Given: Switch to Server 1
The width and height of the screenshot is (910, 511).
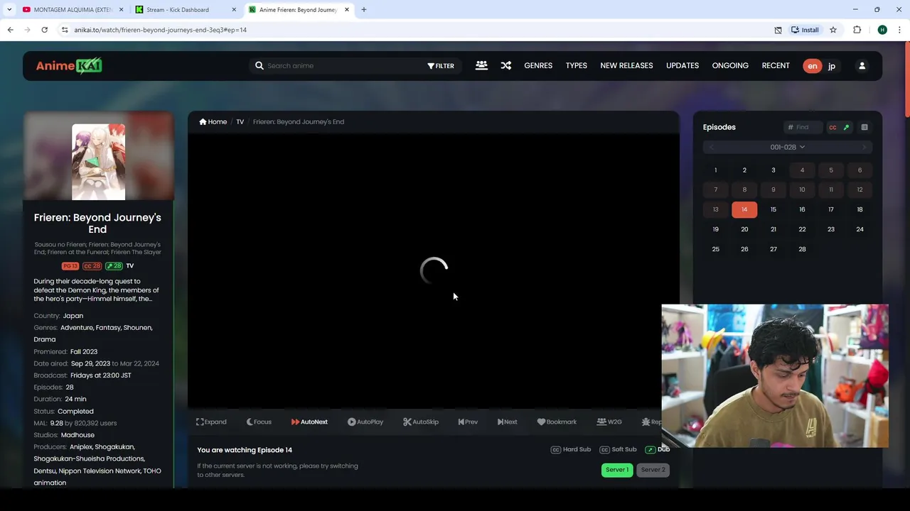Looking at the screenshot, I should click(x=617, y=470).
